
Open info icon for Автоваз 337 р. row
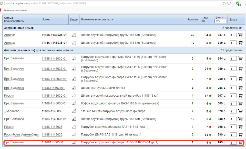[x=74, y=35]
